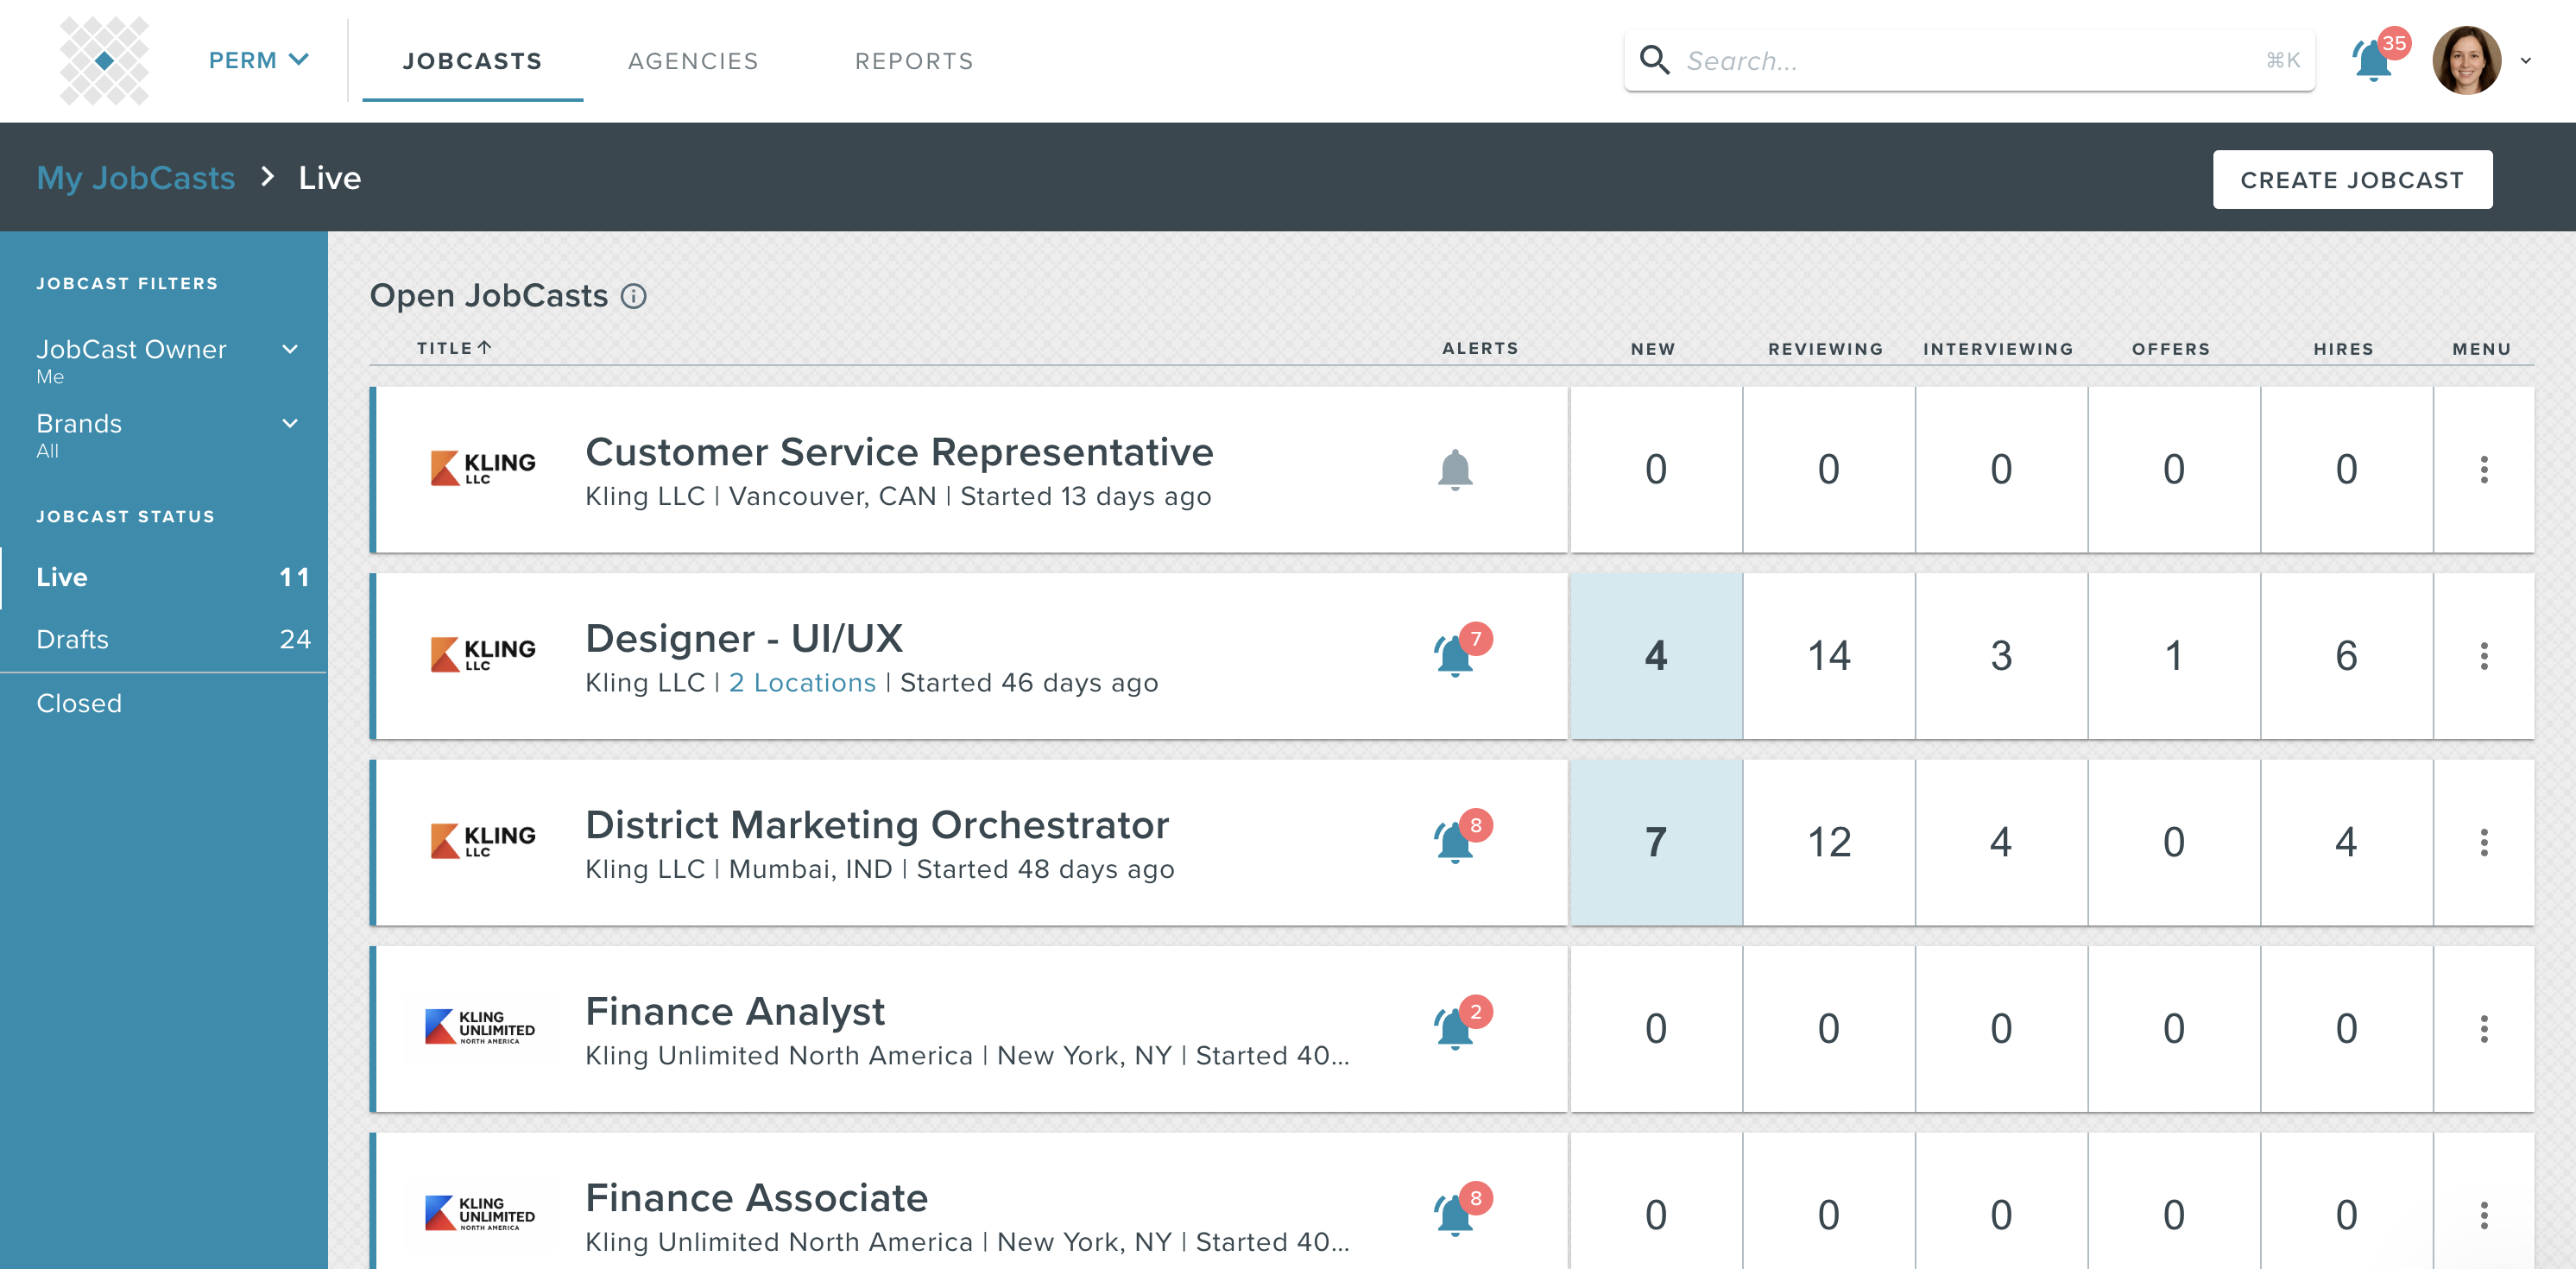Open three-dot menu for Customer Service Representative
Screen dimensions: 2576x1269
click(2484, 470)
